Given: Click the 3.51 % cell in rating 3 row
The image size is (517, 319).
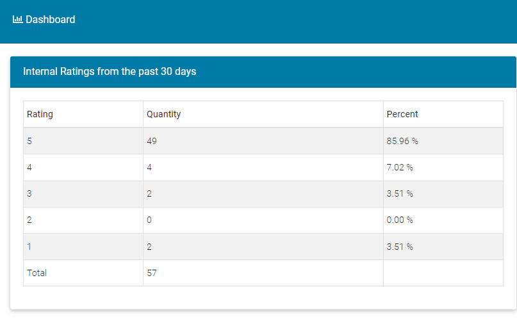Looking at the screenshot, I should pos(443,194).
